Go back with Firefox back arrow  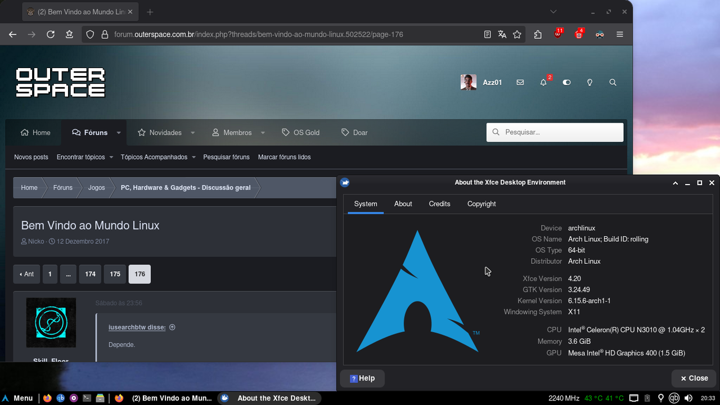point(13,34)
